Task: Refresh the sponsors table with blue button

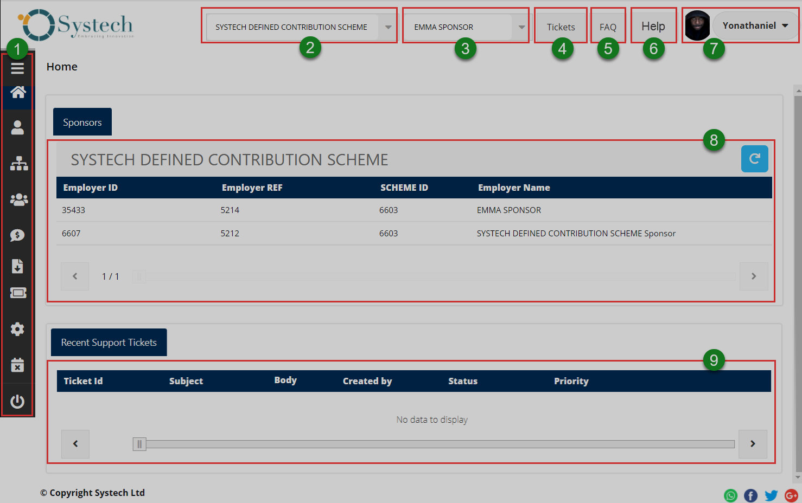Action: [754, 159]
